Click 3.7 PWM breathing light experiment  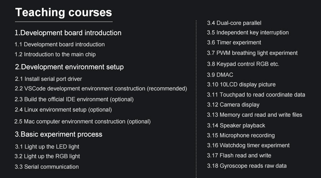[x=252, y=53]
